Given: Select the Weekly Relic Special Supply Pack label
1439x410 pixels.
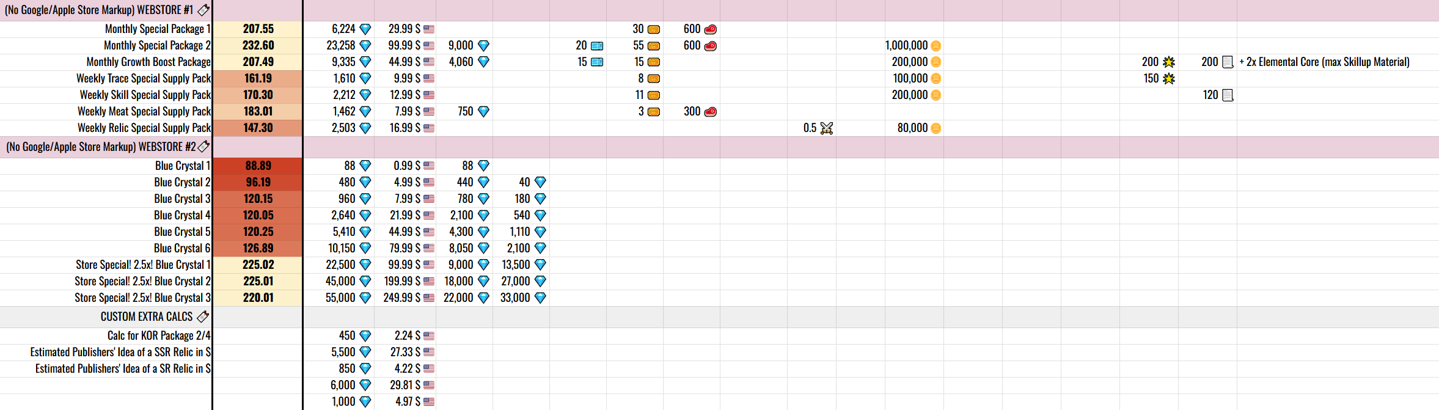Looking at the screenshot, I should coord(144,128).
